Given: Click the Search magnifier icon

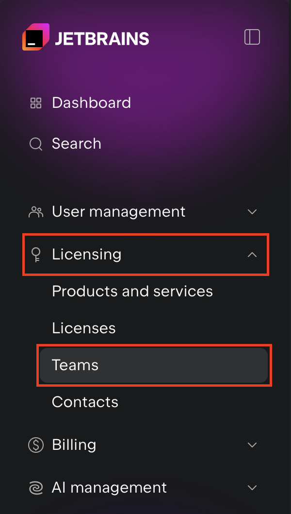Looking at the screenshot, I should [36, 144].
